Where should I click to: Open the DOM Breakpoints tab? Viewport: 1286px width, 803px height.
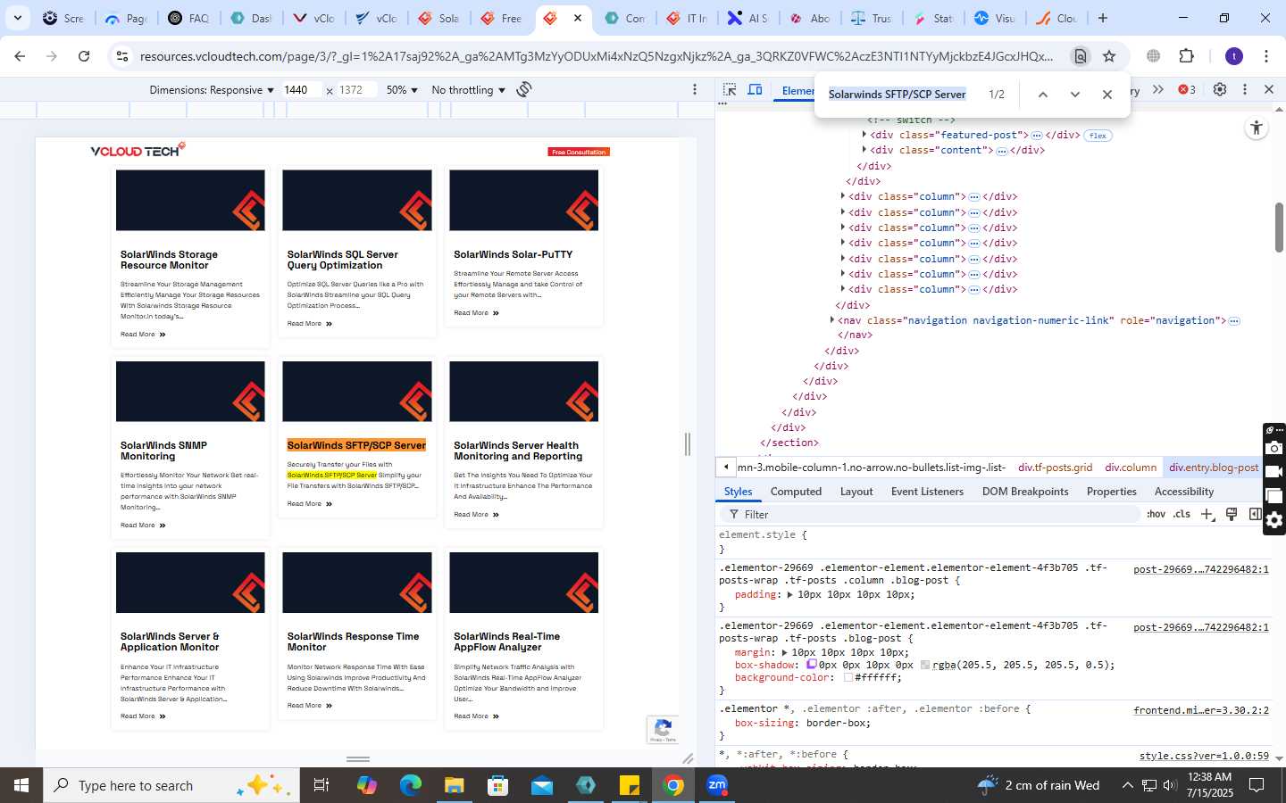coord(1025,492)
